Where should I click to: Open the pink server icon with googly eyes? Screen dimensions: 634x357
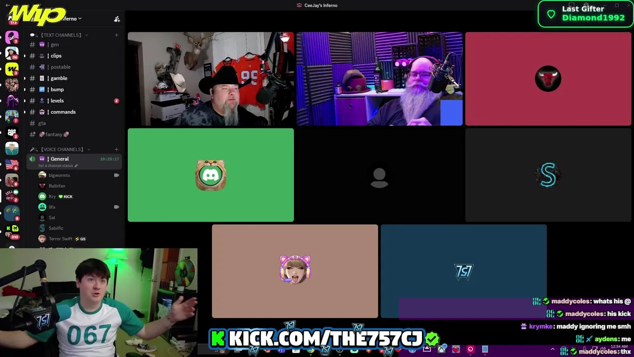click(12, 37)
